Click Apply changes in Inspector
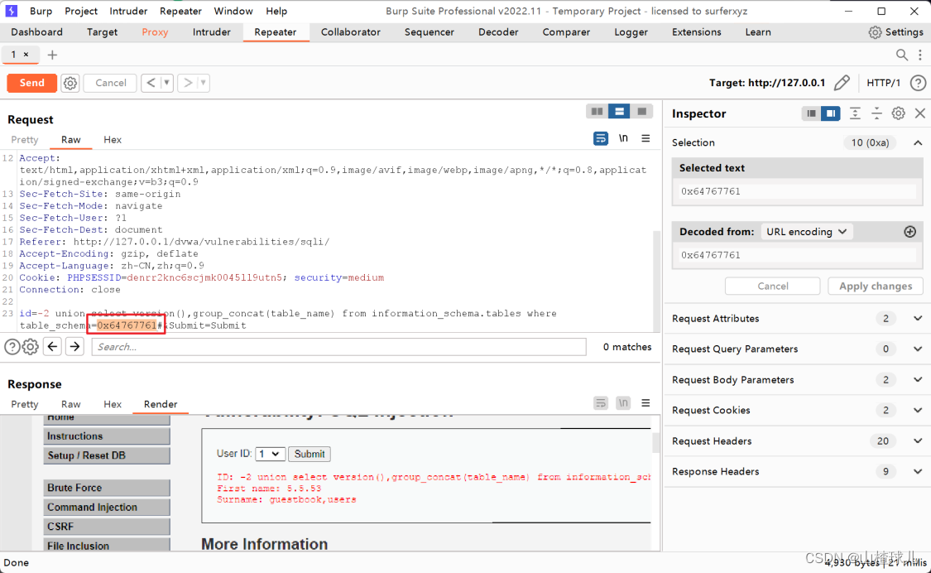The height and width of the screenshot is (573, 931). pyautogui.click(x=876, y=286)
